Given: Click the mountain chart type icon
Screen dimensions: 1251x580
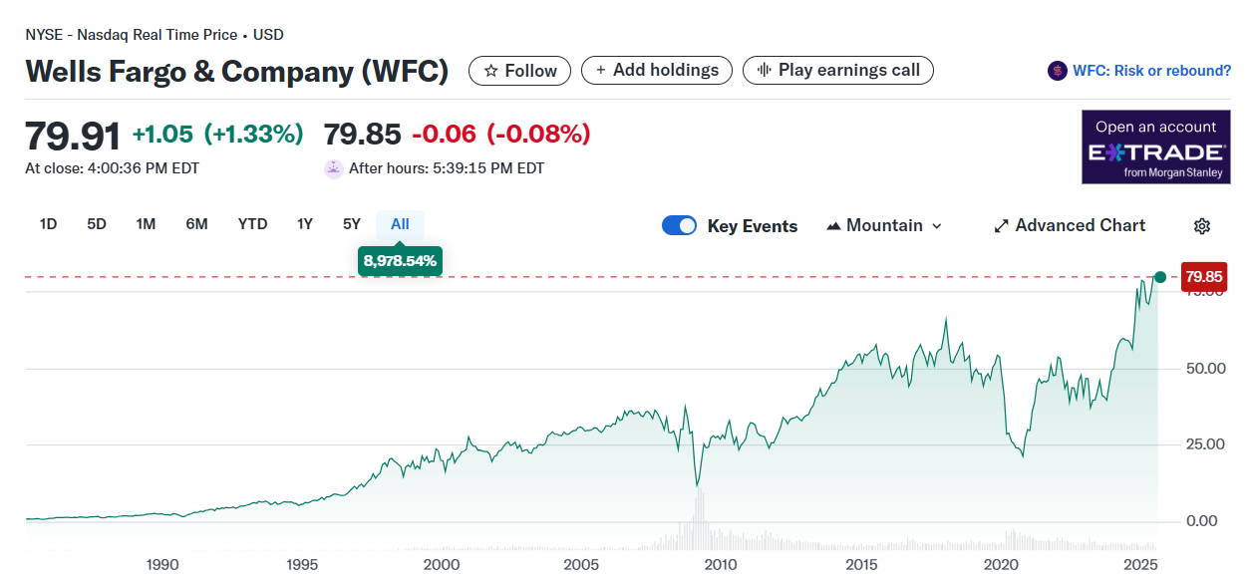Looking at the screenshot, I should point(832,225).
